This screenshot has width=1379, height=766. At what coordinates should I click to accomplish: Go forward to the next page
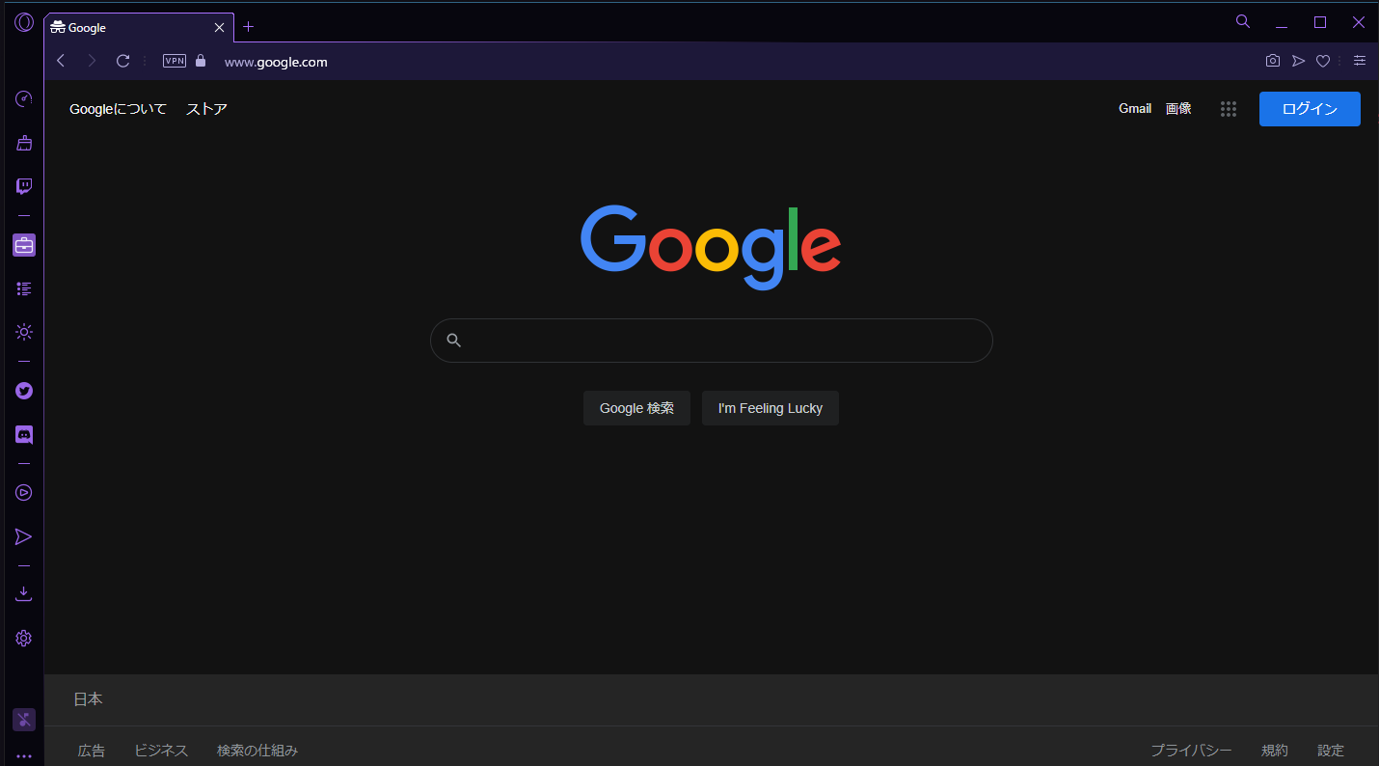(x=92, y=61)
